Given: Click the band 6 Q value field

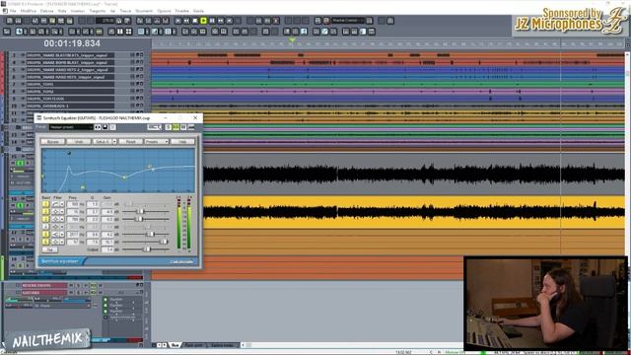Looking at the screenshot, I should pos(93,242).
